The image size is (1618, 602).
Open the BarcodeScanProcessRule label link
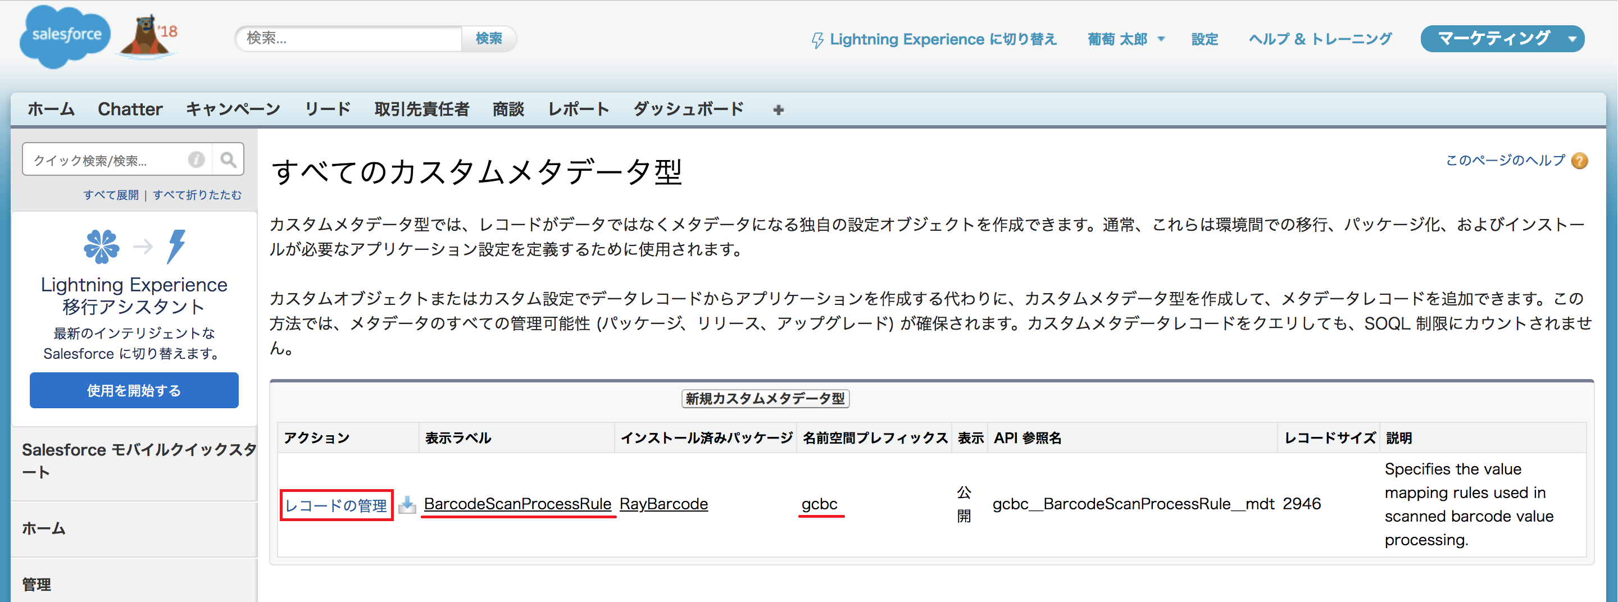point(517,504)
